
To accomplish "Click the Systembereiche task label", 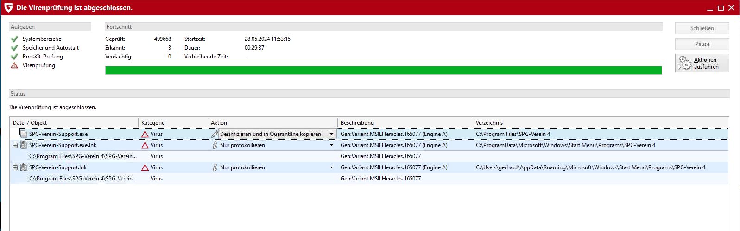I will (42, 39).
